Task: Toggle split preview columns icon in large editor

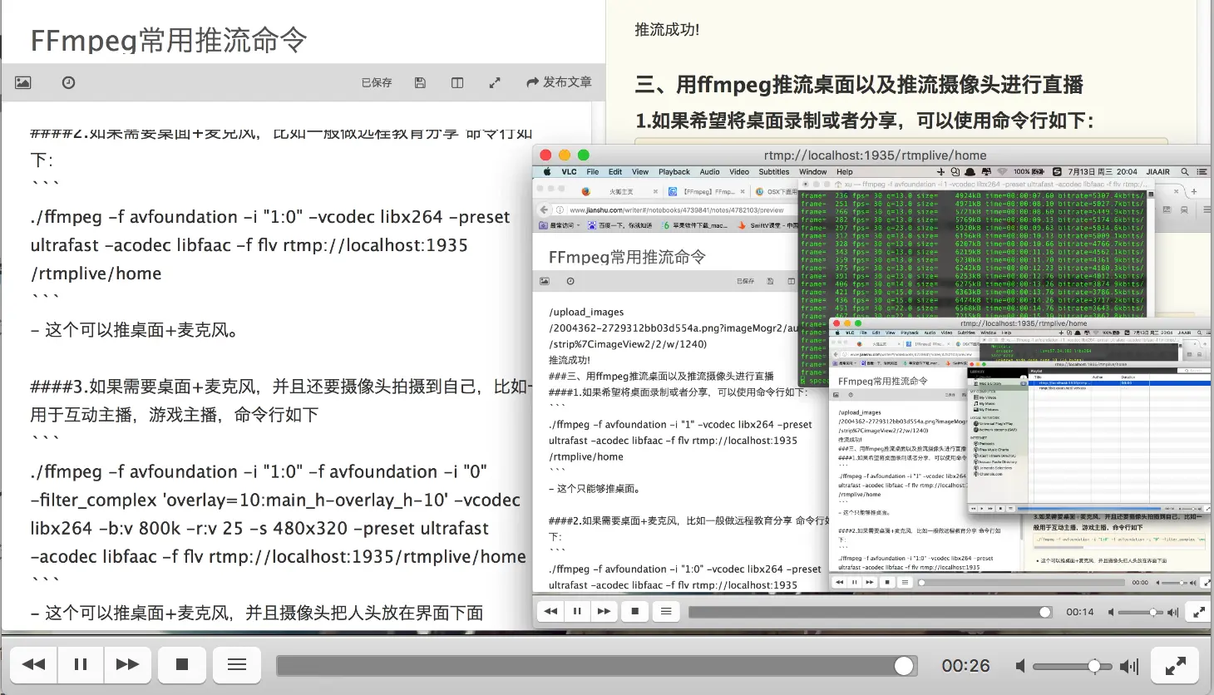Action: 457,82
